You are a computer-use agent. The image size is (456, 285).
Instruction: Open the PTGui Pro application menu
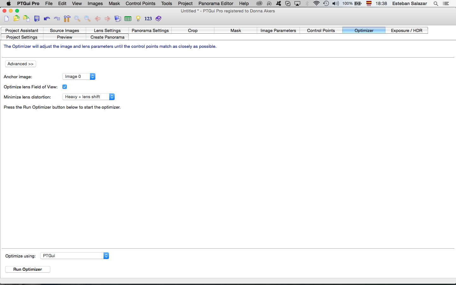tap(28, 3)
